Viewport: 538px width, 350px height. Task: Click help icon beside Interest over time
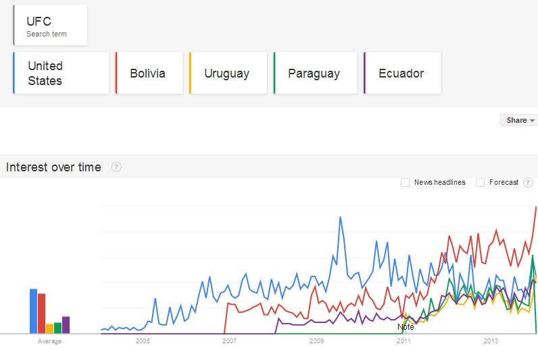[116, 167]
